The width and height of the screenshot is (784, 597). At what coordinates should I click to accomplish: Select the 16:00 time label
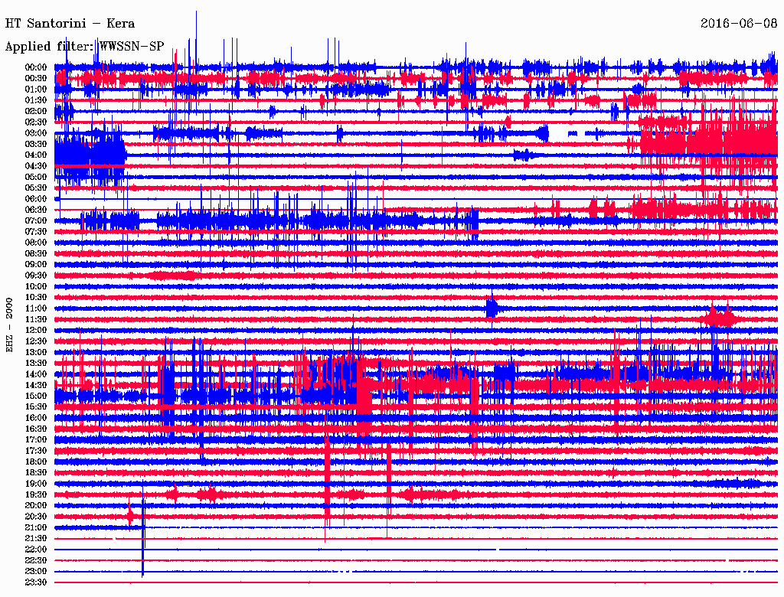pos(36,418)
